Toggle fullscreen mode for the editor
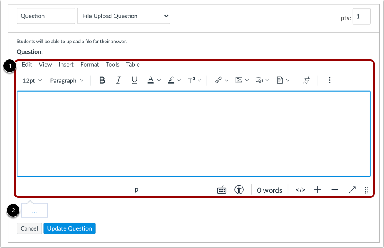The image size is (384, 248). point(352,190)
